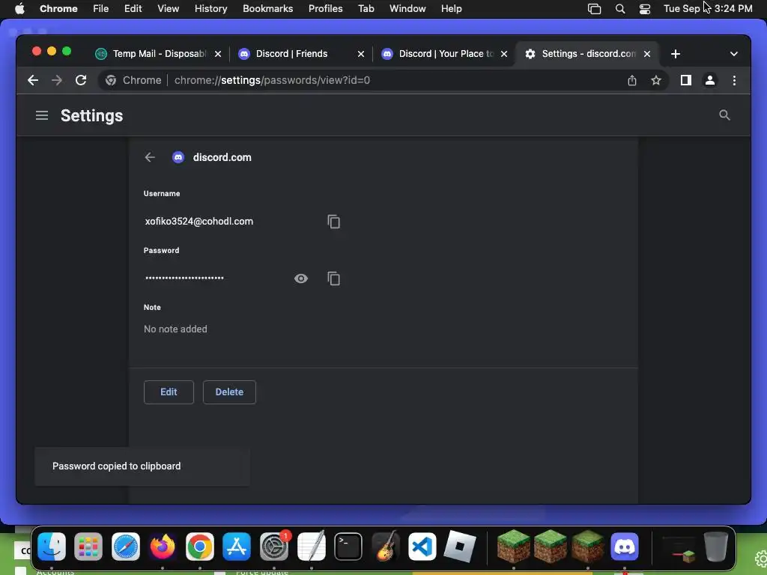
Task: Open the Settings hamburger menu
Action: click(x=42, y=115)
